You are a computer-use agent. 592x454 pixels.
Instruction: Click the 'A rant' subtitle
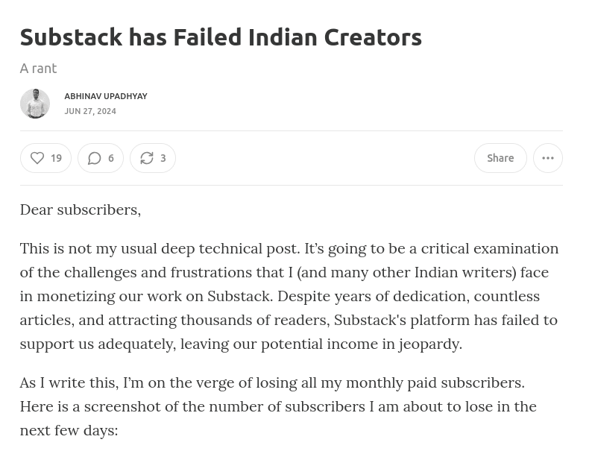coord(38,68)
